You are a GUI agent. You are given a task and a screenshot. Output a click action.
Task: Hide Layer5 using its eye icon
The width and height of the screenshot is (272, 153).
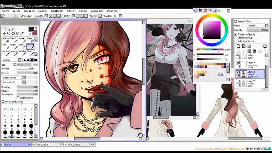(238, 63)
